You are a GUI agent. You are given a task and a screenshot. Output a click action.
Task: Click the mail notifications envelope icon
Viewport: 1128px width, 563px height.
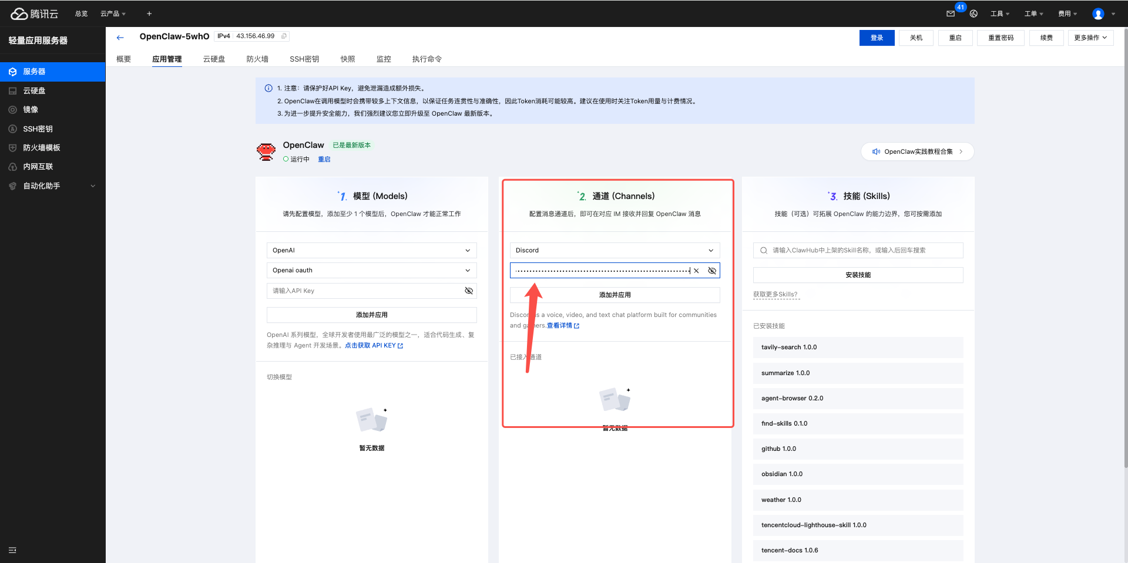click(x=951, y=14)
